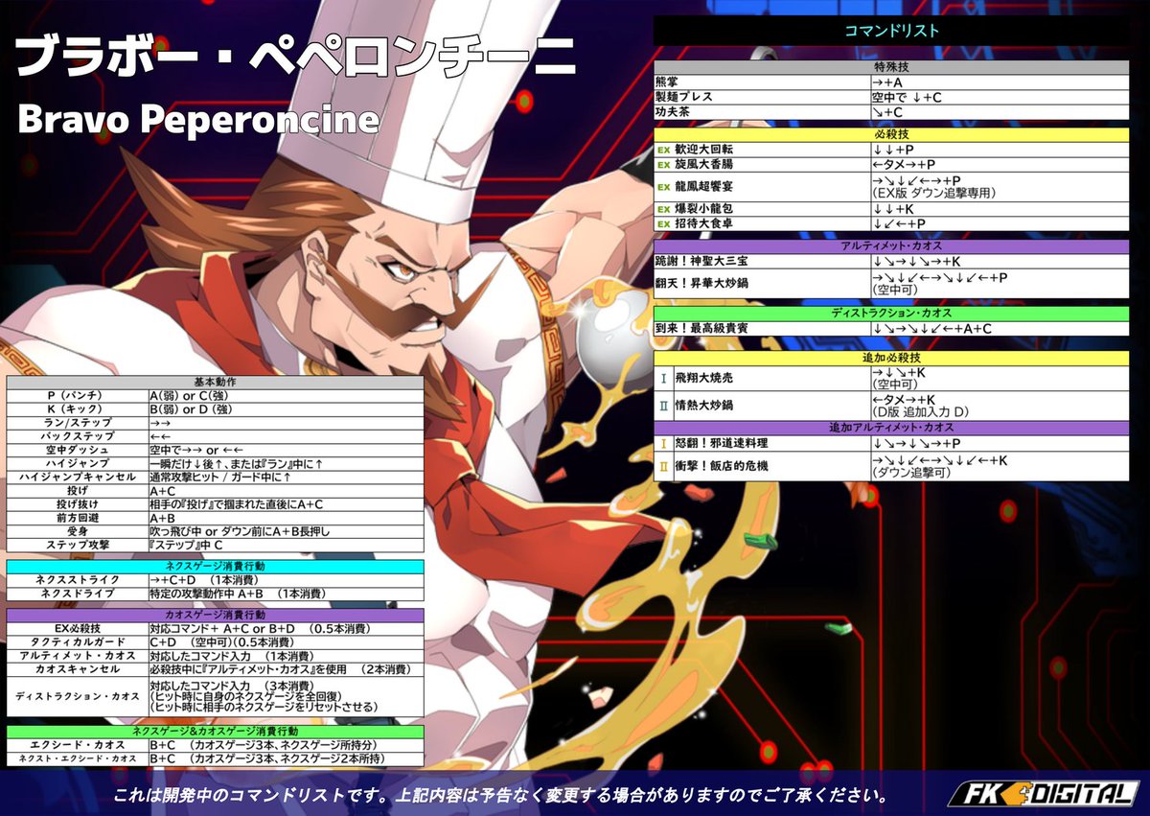
Task: Click the ステップ攻撃 row label
Action: (x=79, y=544)
